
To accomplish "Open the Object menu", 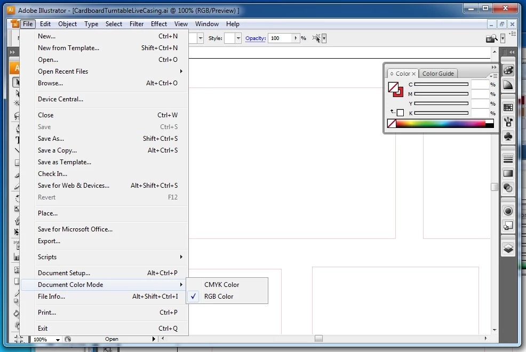I will pyautogui.click(x=67, y=24).
